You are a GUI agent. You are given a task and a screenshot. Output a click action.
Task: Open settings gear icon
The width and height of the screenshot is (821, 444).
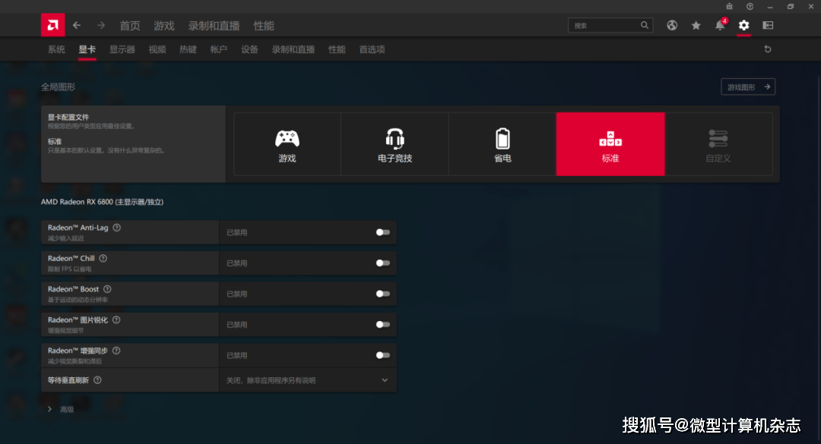(x=744, y=25)
